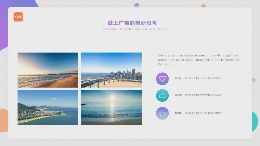The width and height of the screenshot is (260, 146).
Task: Select the city skyline harbor photo
Action: tap(111, 70)
